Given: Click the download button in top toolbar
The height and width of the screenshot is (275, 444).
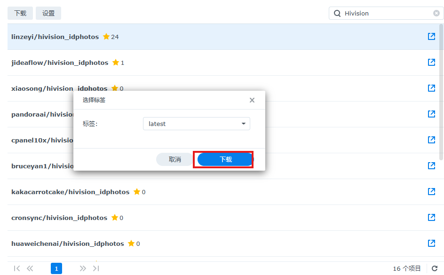Looking at the screenshot, I should click(x=20, y=13).
